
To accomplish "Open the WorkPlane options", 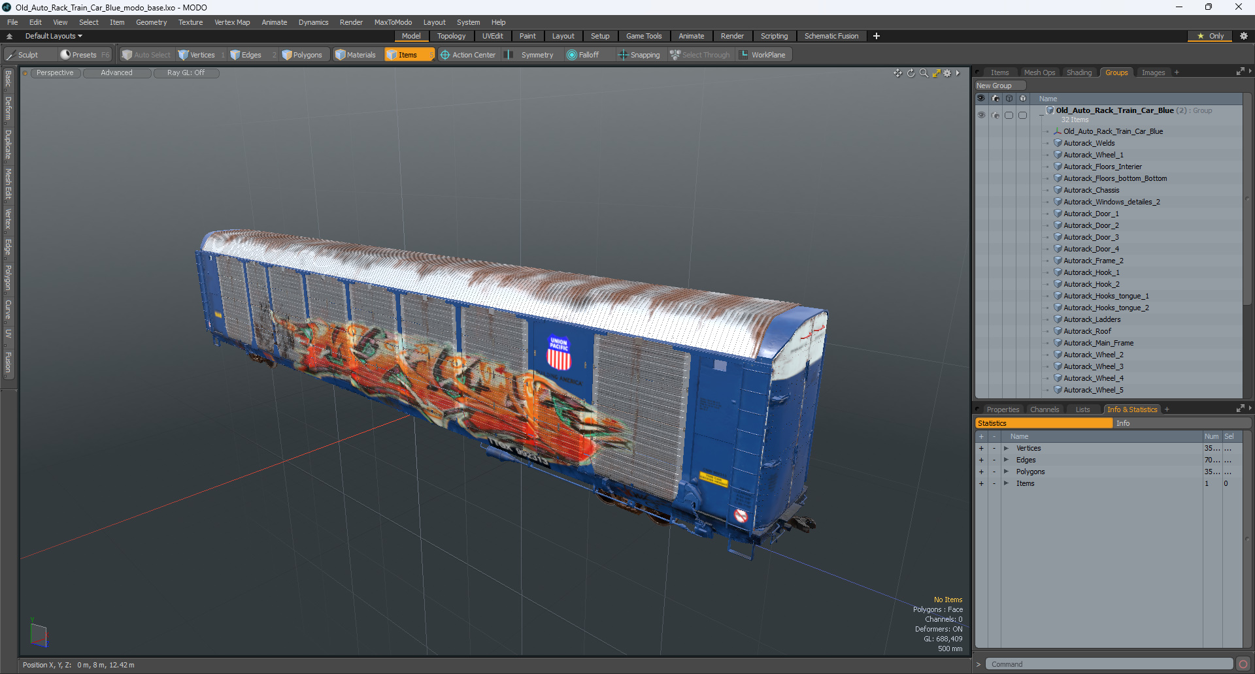I will point(762,55).
